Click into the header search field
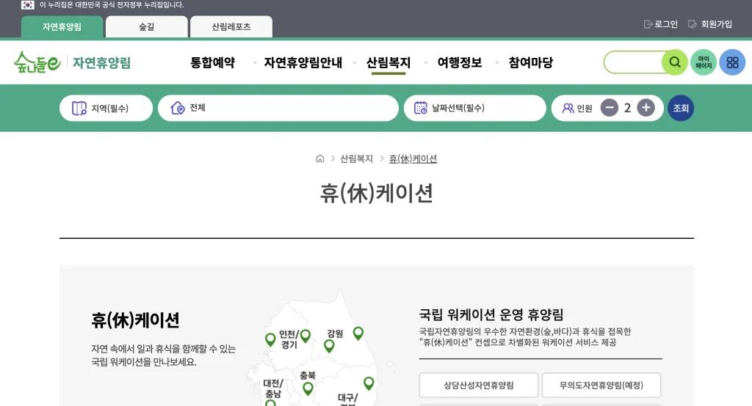The height and width of the screenshot is (406, 752). (633, 62)
